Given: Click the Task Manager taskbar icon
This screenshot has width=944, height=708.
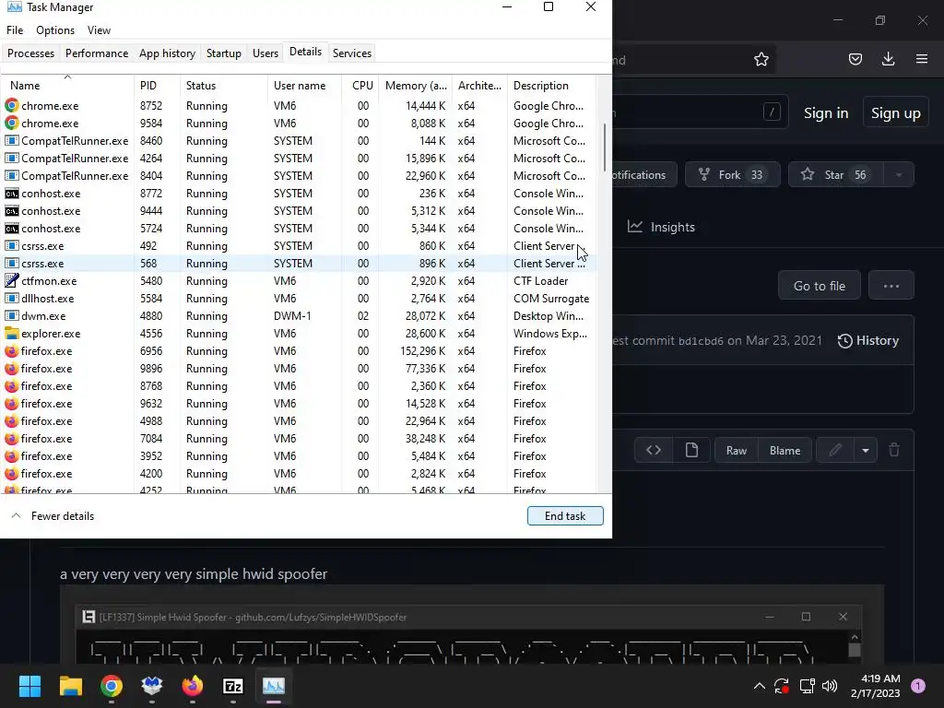Looking at the screenshot, I should click(273, 686).
